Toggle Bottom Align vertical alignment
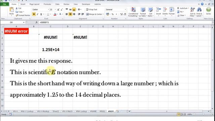215x121 pixels. click(74, 9)
